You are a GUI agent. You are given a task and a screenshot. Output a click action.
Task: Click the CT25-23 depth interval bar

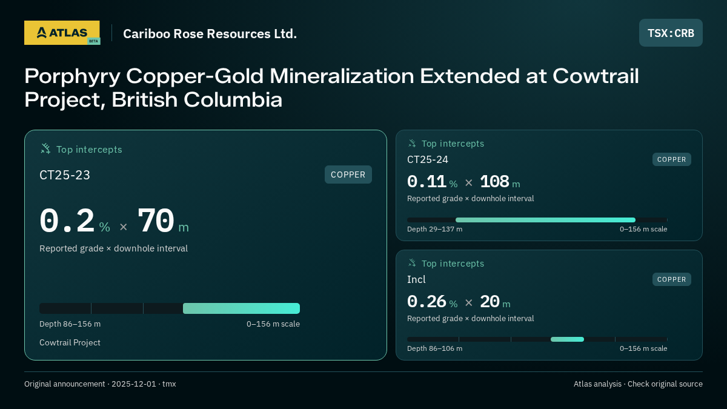click(170, 308)
